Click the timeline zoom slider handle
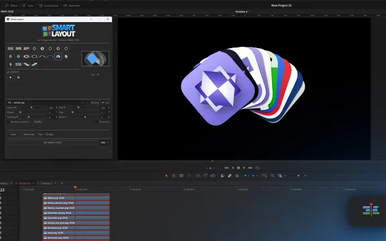Screen dimensions: 386x241 coord(298,175)
